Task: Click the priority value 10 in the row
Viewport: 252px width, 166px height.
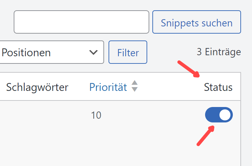Action: point(96,115)
